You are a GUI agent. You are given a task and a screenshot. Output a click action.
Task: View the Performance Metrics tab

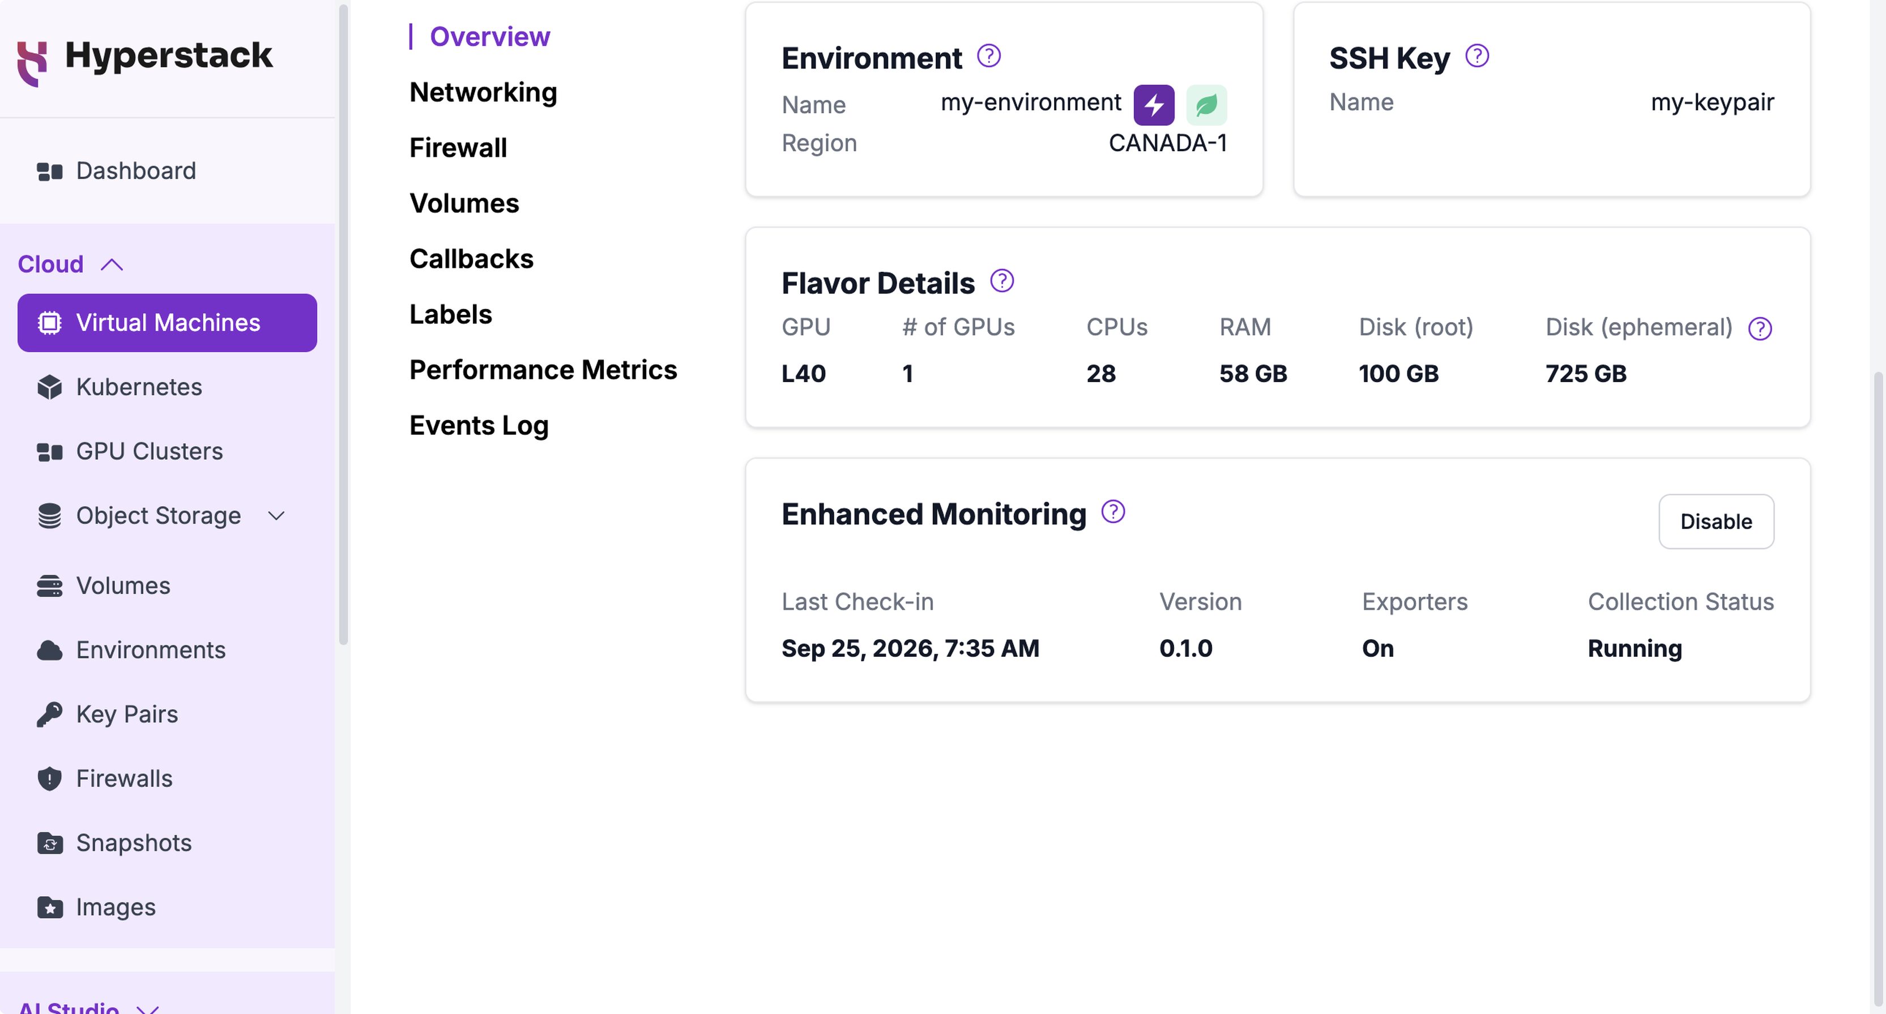[x=543, y=370]
